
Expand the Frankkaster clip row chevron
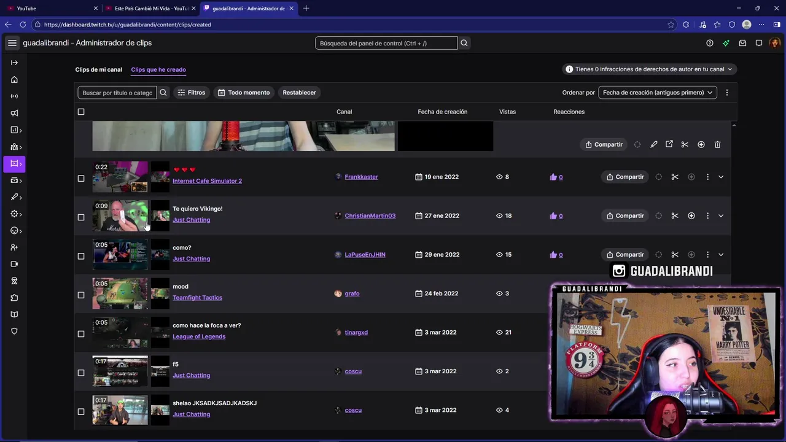721,177
